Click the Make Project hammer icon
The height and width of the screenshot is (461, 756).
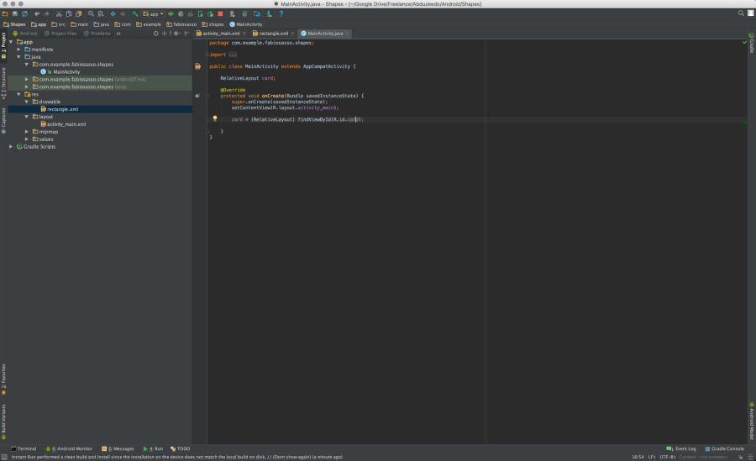point(135,14)
